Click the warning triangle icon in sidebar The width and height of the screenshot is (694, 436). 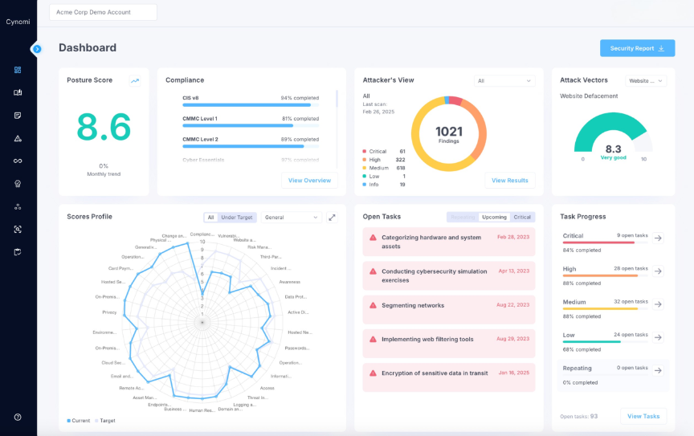18,138
